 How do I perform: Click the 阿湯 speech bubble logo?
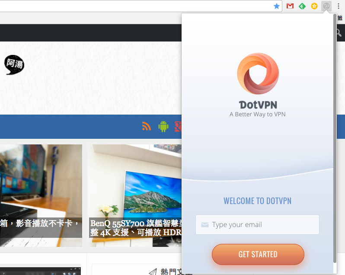(14, 65)
